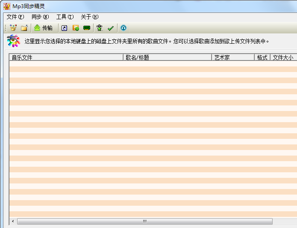Sort by the 文件大小 column header

click(x=284, y=57)
